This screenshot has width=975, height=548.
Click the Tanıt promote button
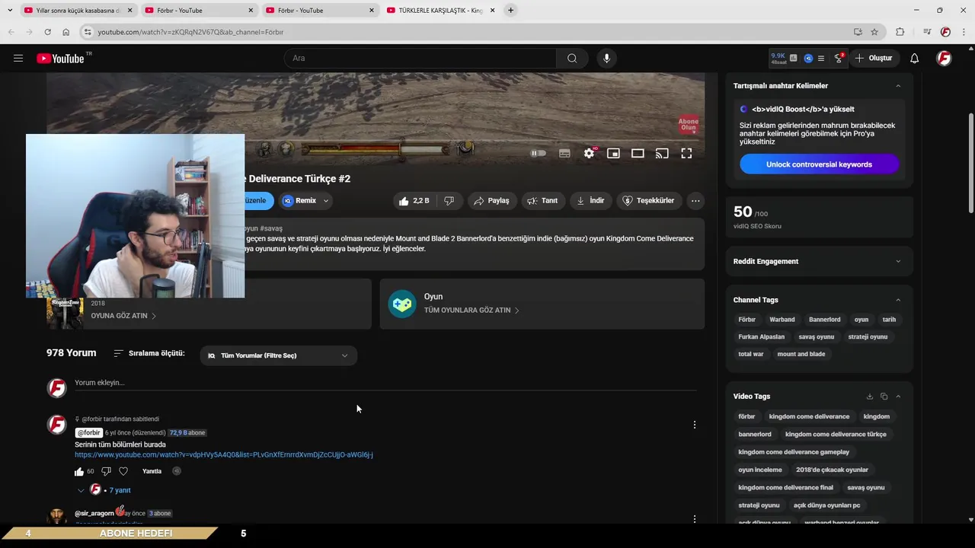(x=542, y=201)
